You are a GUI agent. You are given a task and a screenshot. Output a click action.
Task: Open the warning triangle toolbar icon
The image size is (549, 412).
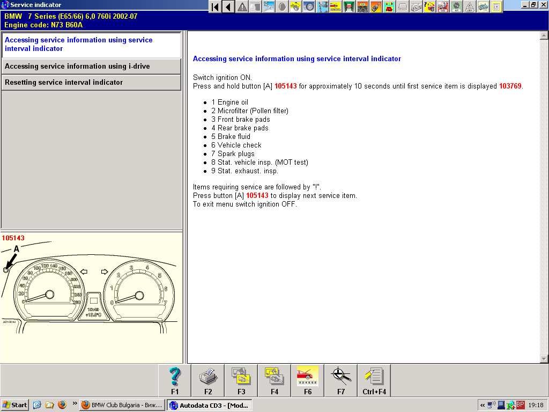(242, 6)
